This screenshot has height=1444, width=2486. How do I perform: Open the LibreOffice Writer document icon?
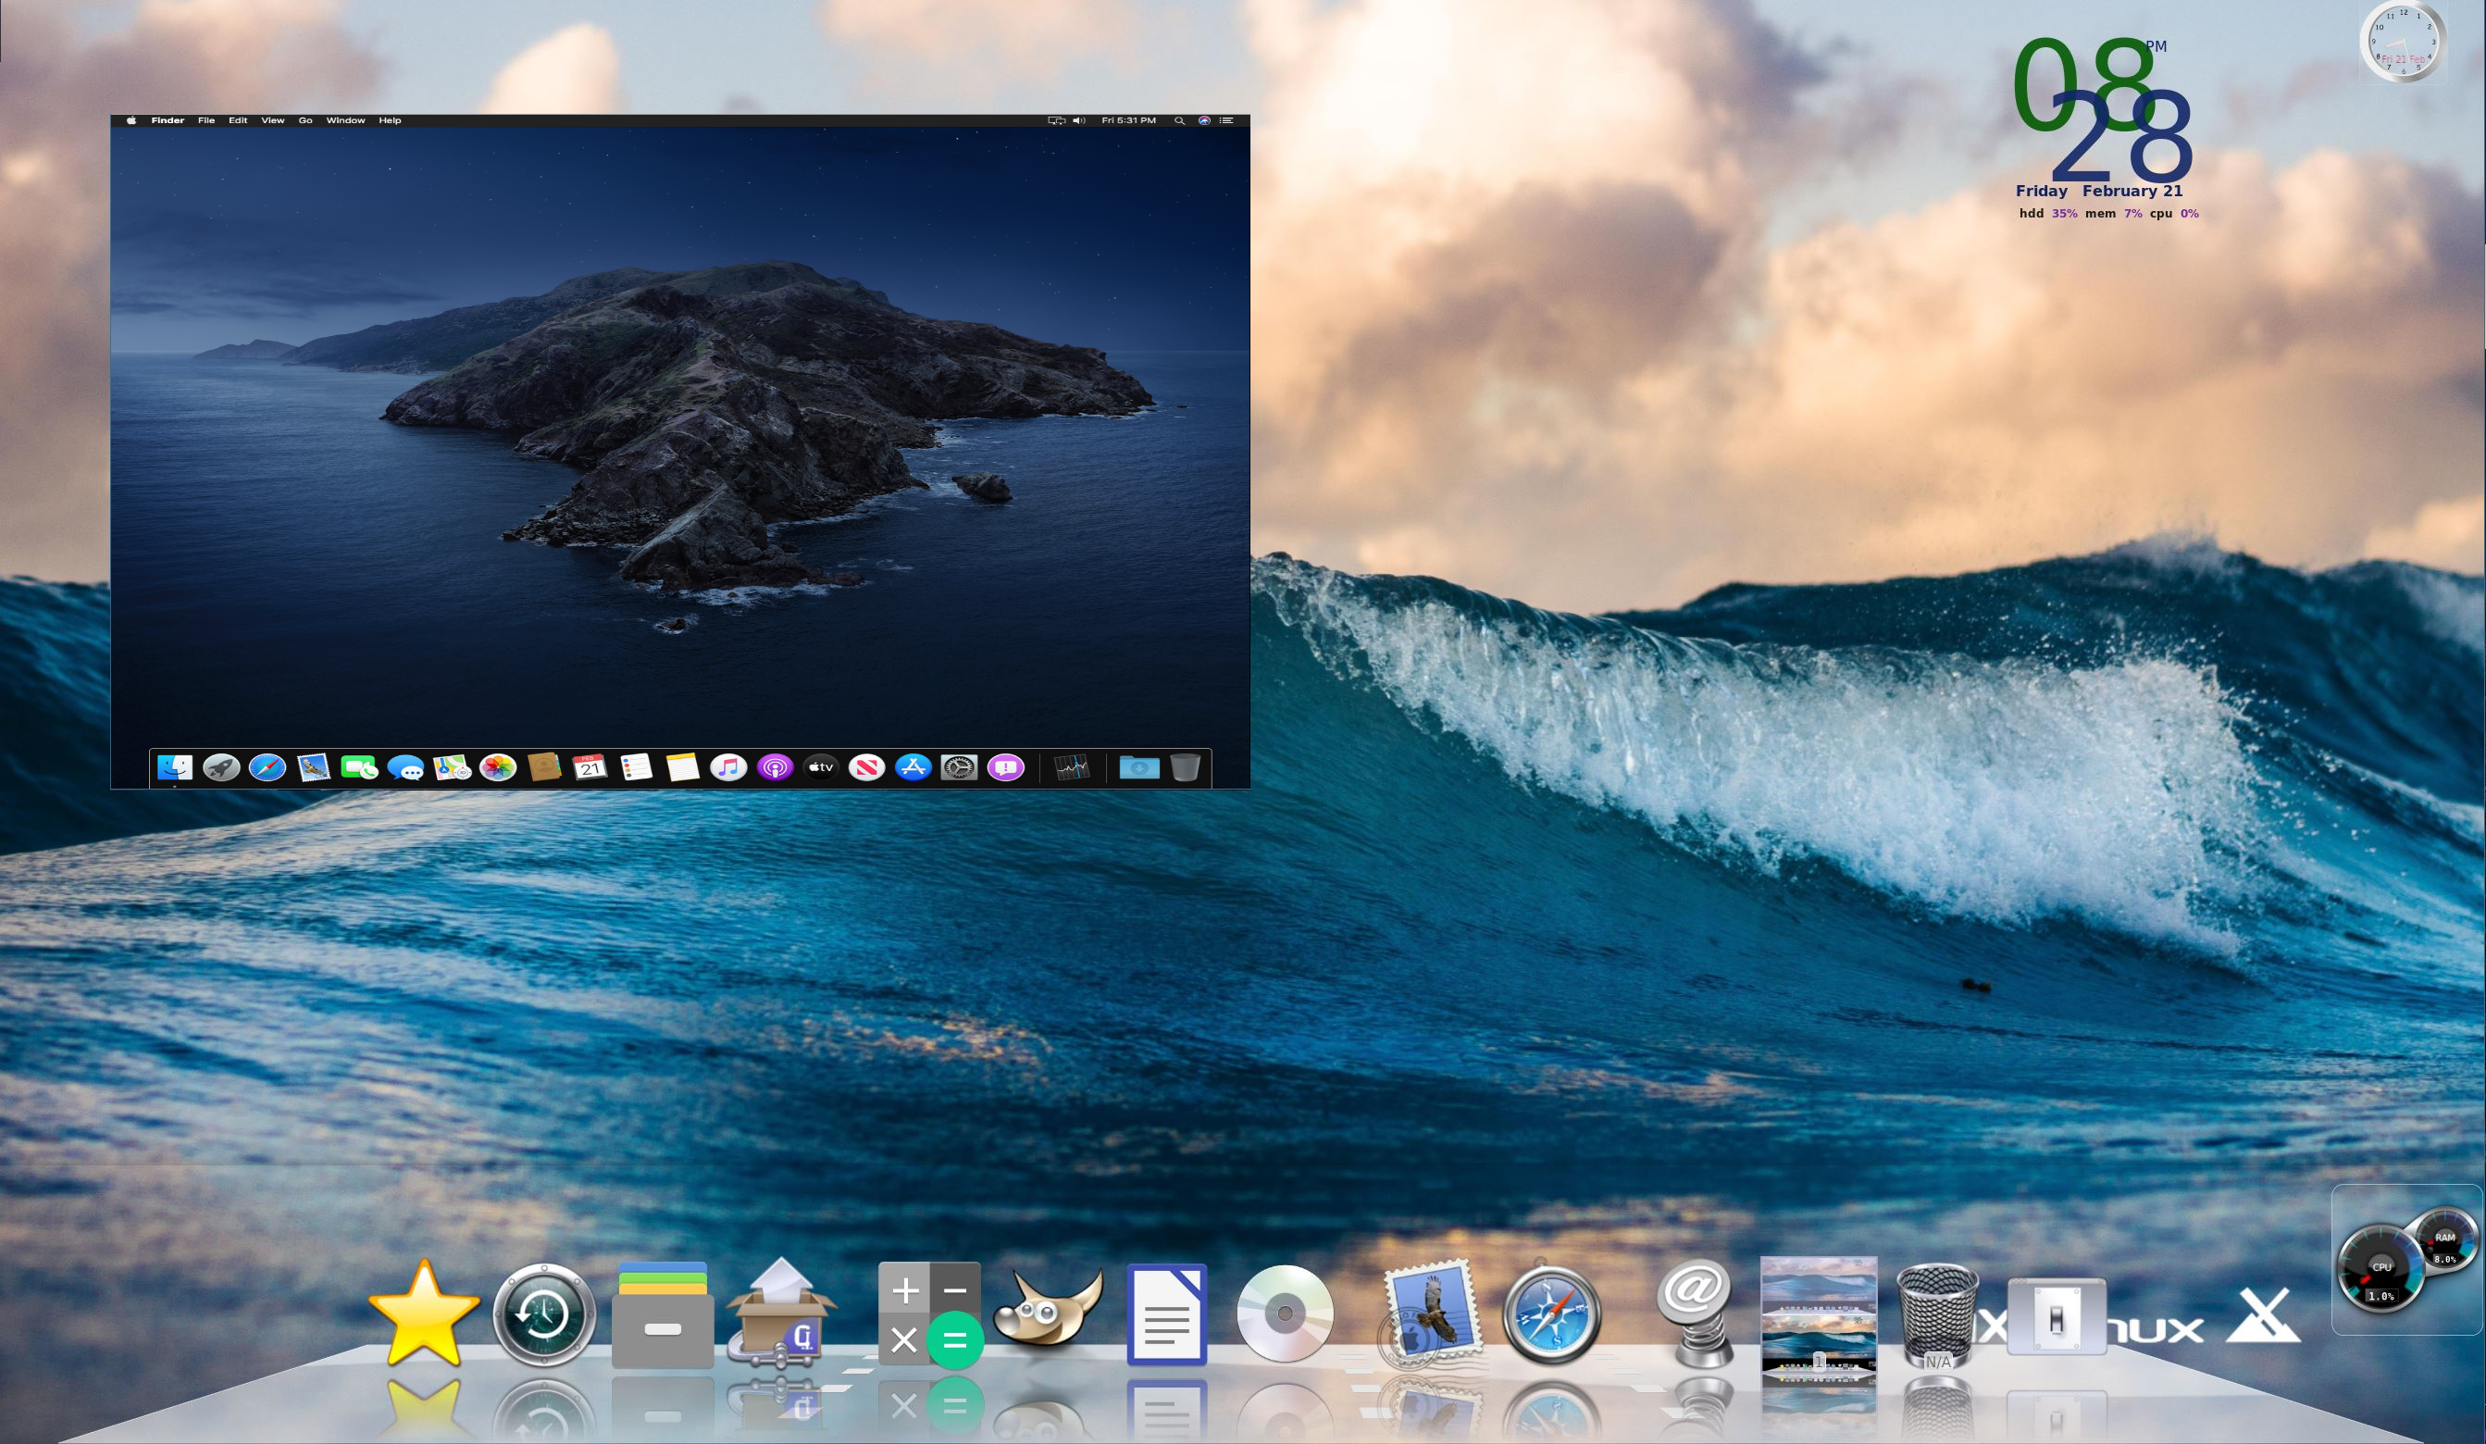coord(1167,1313)
